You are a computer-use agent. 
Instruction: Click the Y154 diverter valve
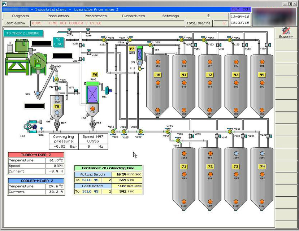[x=230, y=40]
